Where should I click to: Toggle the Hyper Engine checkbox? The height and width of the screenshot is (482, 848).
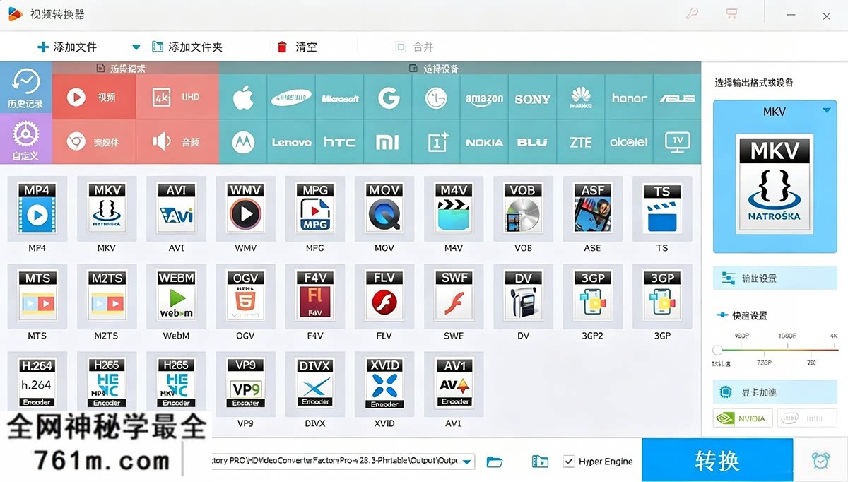click(569, 462)
